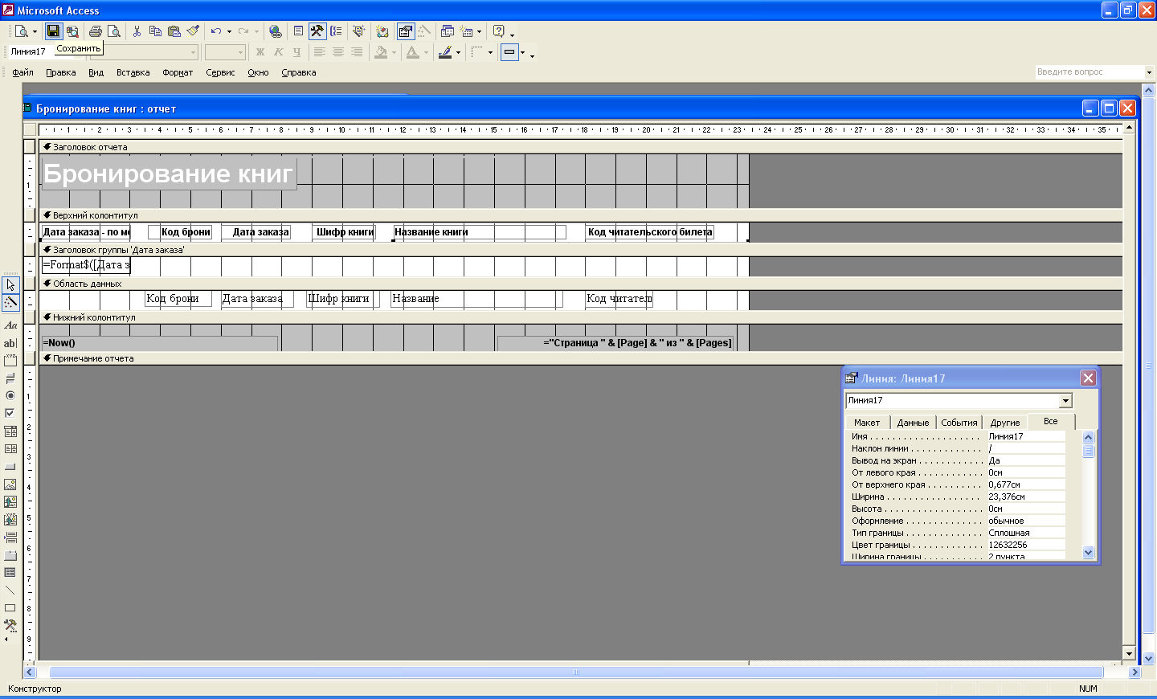1157x699 pixels.
Task: Open the Undo history dropdown arrow
Action: 229,32
